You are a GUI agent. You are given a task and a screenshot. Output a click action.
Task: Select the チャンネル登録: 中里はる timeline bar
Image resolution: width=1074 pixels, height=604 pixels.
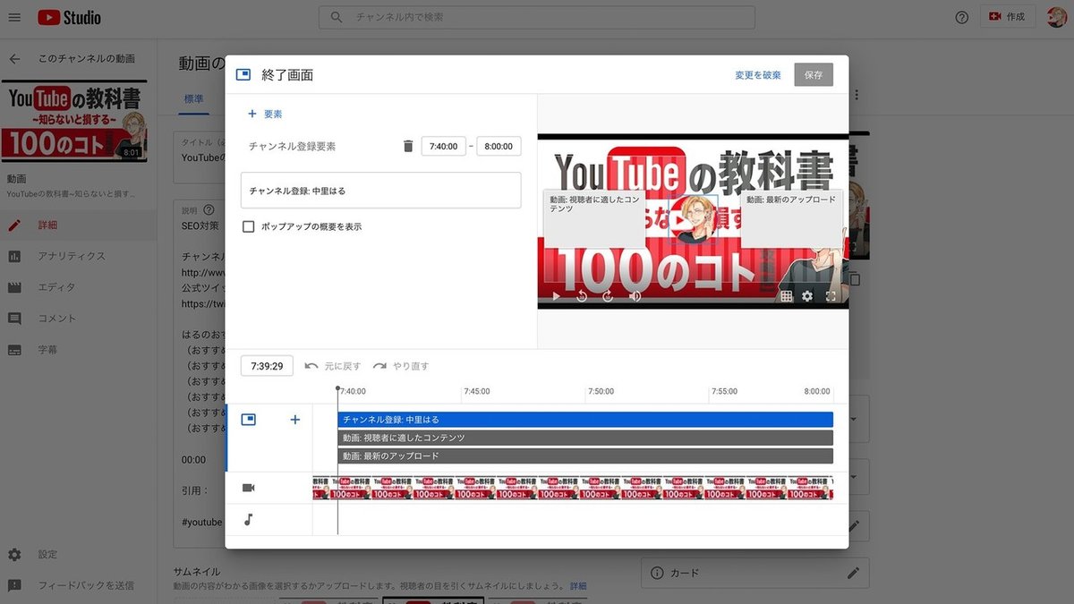(x=582, y=419)
